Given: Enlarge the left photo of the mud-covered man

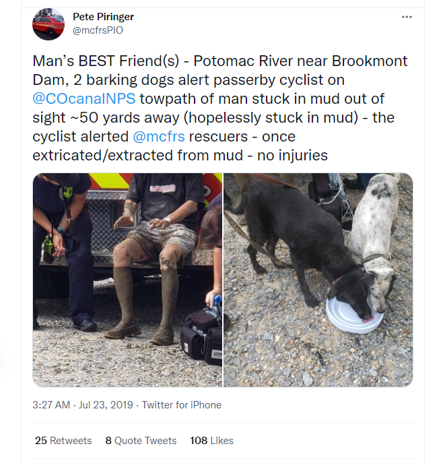Looking at the screenshot, I should coord(127,280).
